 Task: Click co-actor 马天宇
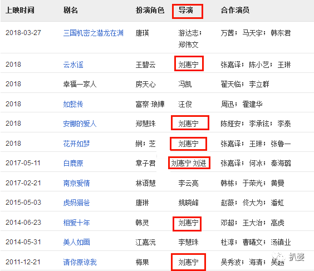point(252,33)
